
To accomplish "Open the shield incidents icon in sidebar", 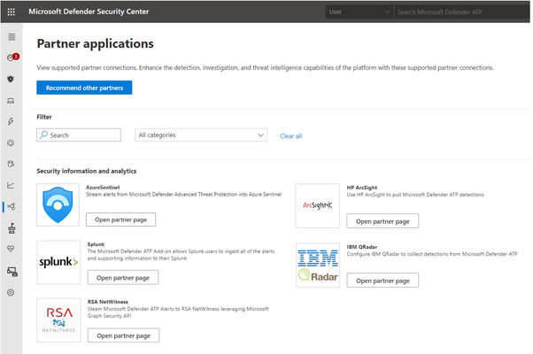I will [x=11, y=80].
